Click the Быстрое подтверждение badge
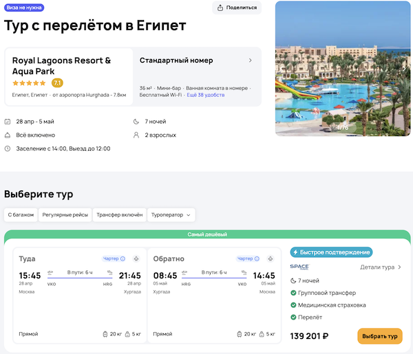The width and height of the screenshot is (413, 354). 331,252
